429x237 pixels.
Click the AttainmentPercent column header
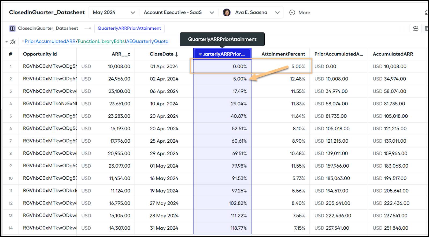pyautogui.click(x=283, y=54)
